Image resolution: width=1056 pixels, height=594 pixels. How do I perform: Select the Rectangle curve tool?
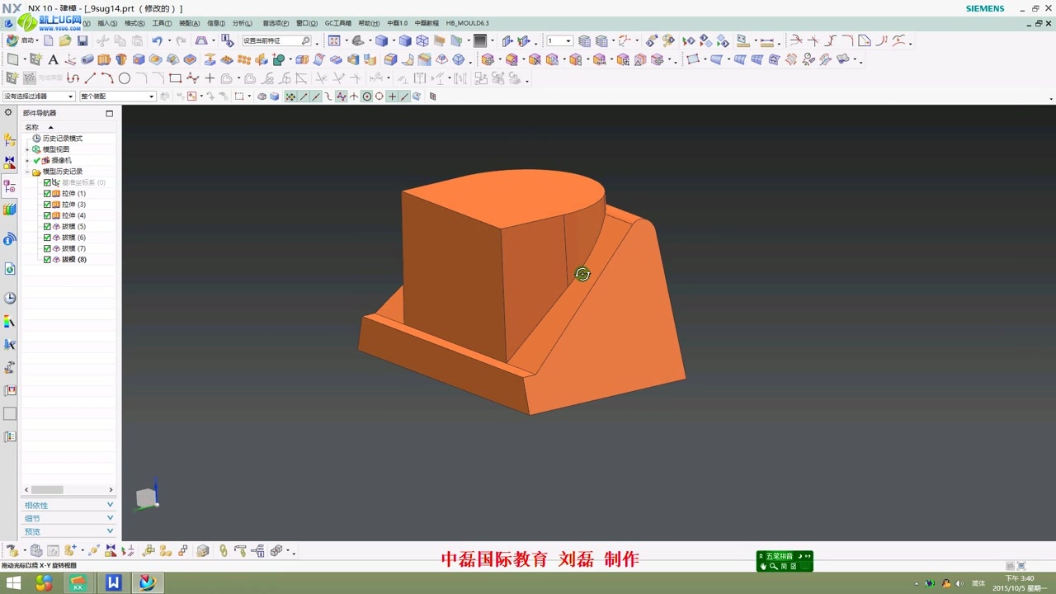175,78
